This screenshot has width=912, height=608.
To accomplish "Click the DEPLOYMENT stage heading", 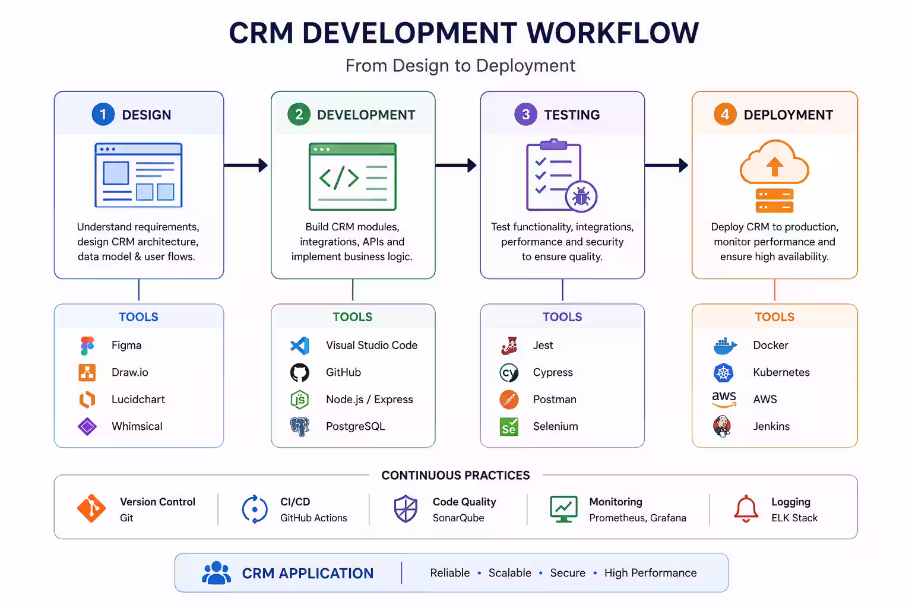I will pos(788,115).
